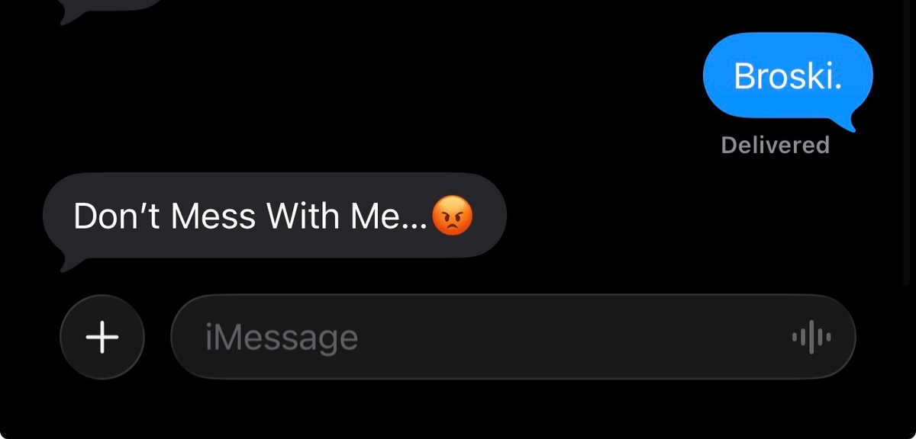Click the red pouting emoji in the message
916x439 pixels.
tap(453, 216)
